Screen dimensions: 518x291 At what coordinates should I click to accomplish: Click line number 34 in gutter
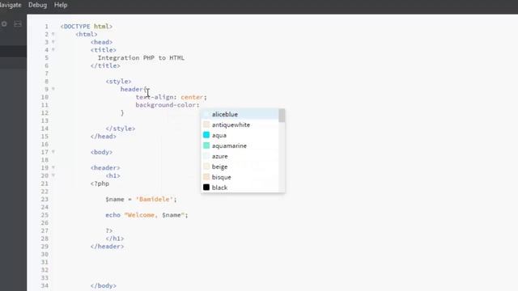click(45, 285)
